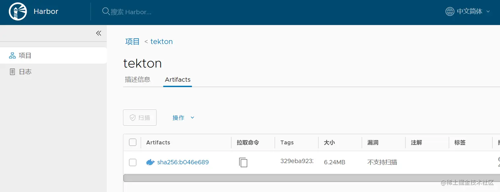Image resolution: width=500 pixels, height=192 pixels.
Task: Open the 中文简体 language dropdown
Action: [x=473, y=12]
